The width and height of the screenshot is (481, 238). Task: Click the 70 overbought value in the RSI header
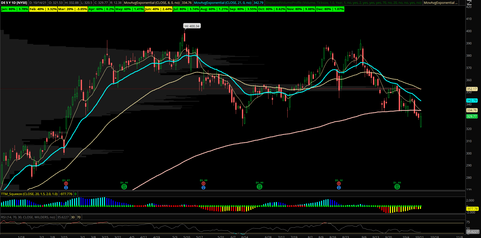click(x=79, y=217)
